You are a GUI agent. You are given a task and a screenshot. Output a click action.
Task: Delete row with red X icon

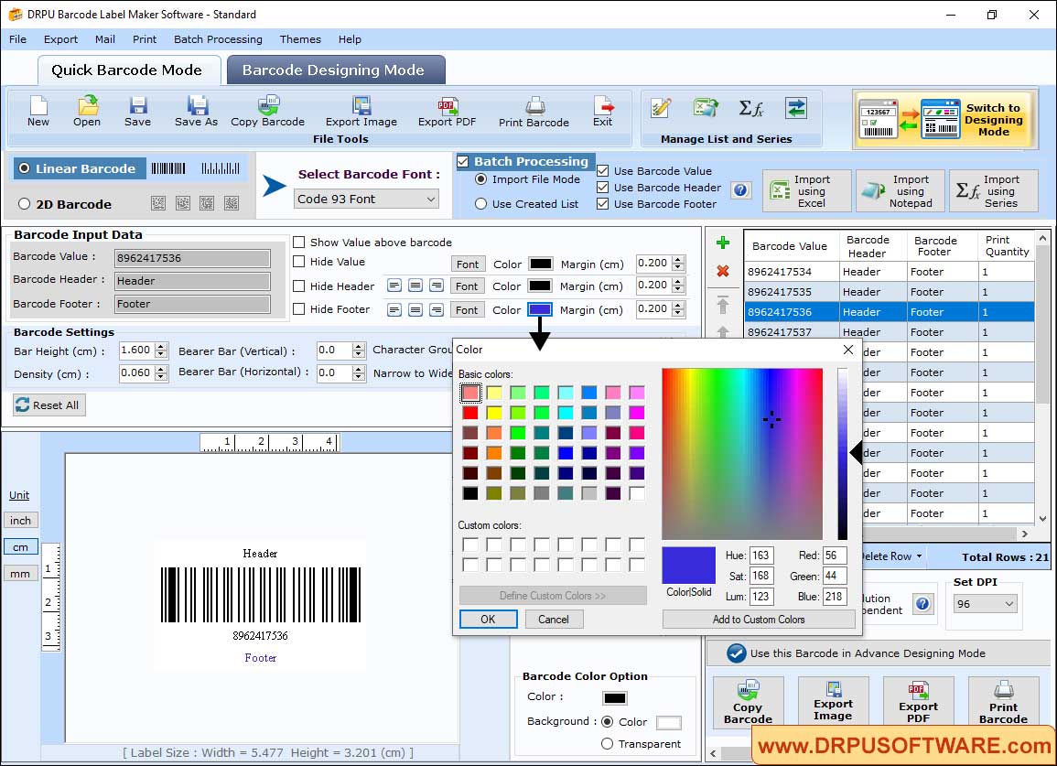723,271
